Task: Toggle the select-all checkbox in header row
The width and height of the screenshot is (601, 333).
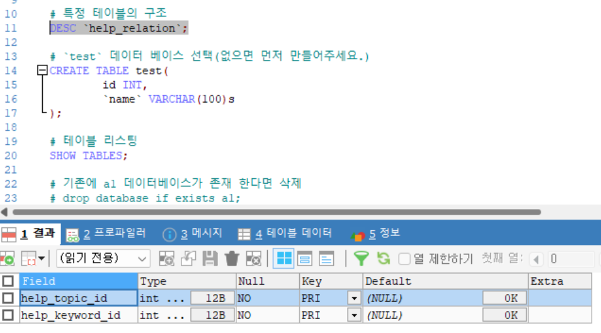Action: pos(8,281)
